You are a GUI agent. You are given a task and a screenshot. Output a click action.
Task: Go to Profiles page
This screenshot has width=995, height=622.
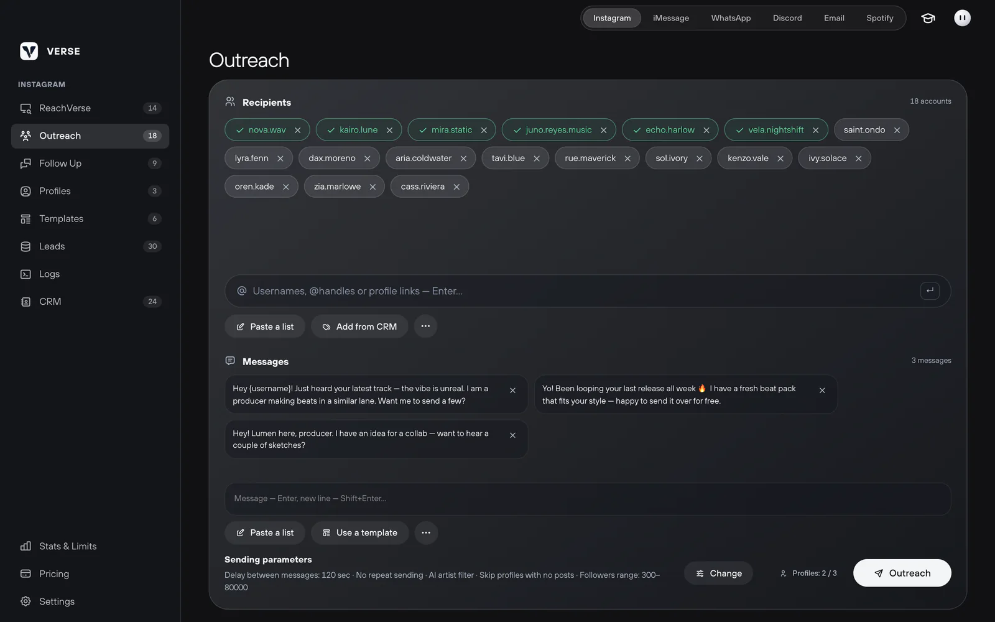(90, 191)
